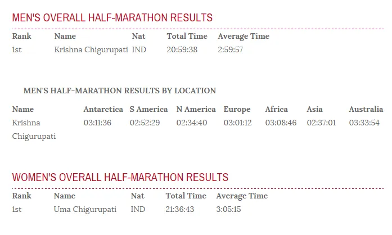Screen dimensions: 392x235
Task: Click the Australia column header
Action: (x=366, y=109)
